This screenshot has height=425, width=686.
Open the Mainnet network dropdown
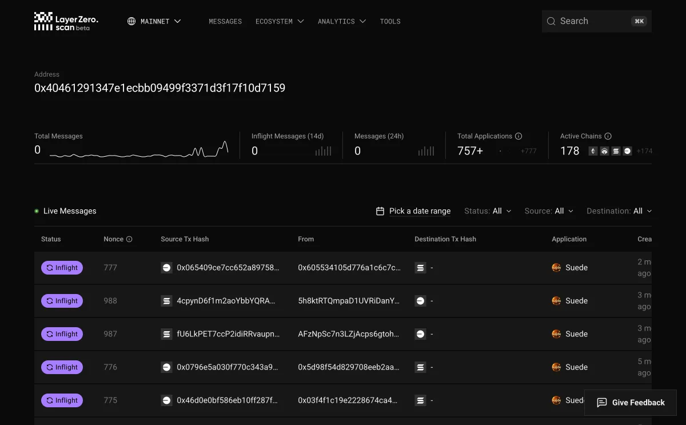click(154, 21)
